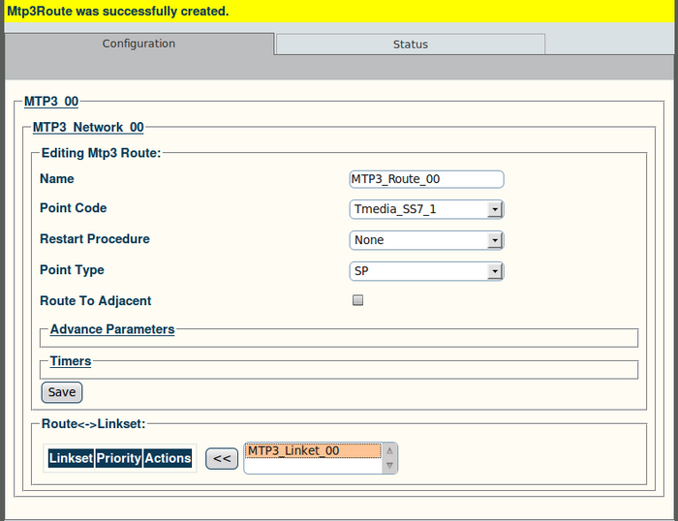This screenshot has width=678, height=521.
Task: Click the linkset list scroll down arrow
Action: [389, 465]
